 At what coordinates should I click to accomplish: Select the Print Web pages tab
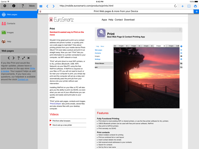coord(116,11)
